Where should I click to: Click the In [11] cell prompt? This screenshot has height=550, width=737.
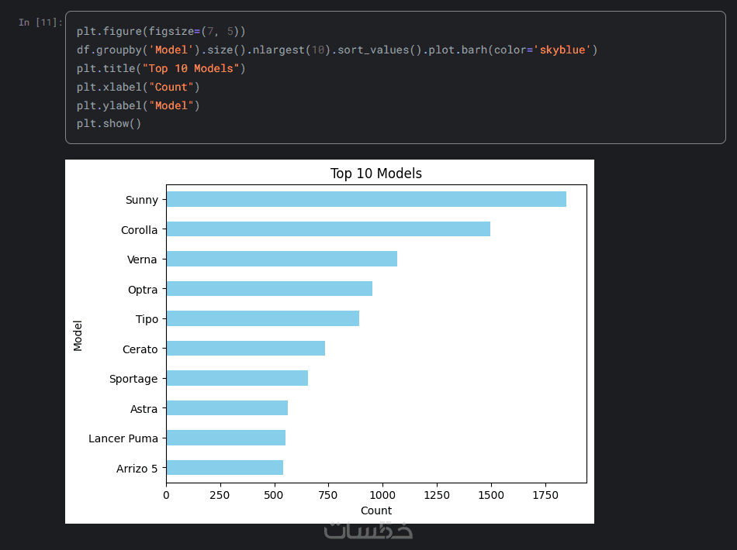[40, 22]
